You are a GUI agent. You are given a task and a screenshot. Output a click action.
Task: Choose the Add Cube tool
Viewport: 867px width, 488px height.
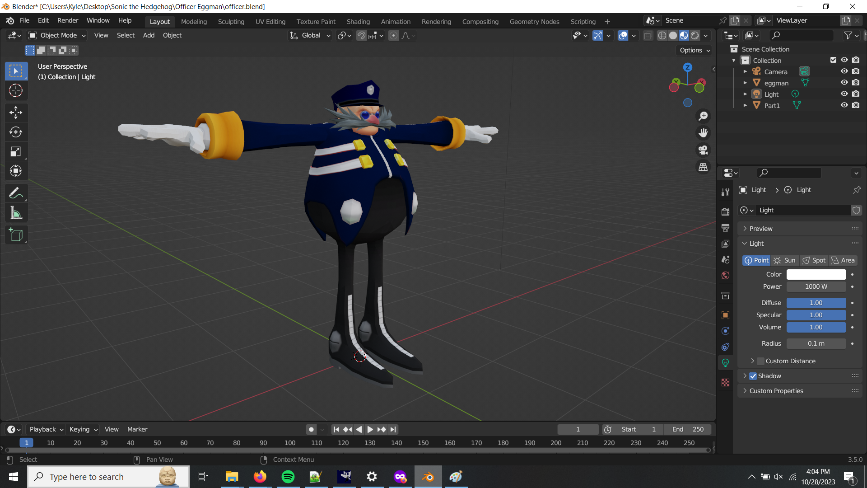click(x=16, y=235)
